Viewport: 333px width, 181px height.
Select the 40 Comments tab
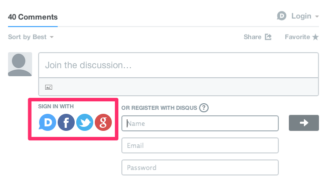coord(33,17)
